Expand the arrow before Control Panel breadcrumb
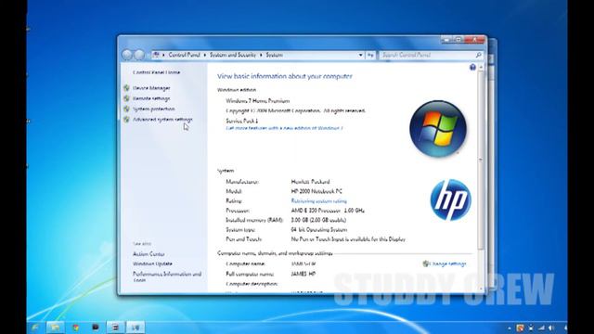Image resolution: width=594 pixels, height=334 pixels. click(x=163, y=55)
